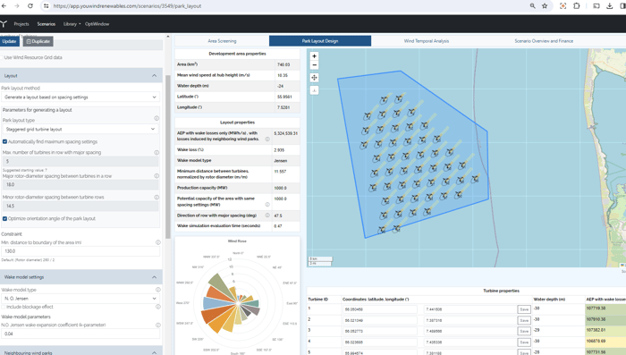Click the Update button
The image size is (626, 355).
(x=10, y=41)
